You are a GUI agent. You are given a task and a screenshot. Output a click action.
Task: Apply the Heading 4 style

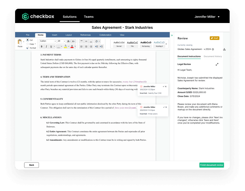point(159,44)
